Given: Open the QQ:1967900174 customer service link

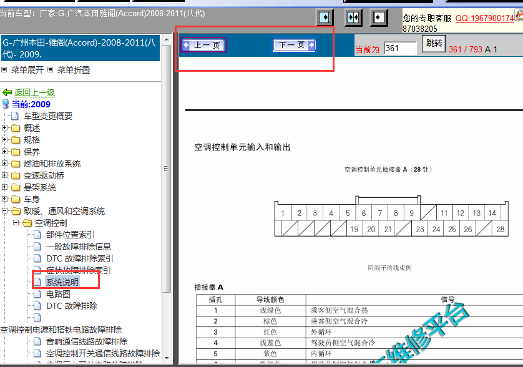Looking at the screenshot, I should tap(485, 18).
